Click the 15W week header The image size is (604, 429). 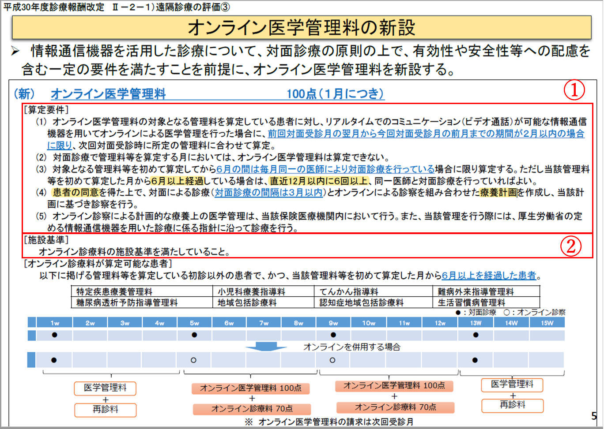pyautogui.click(x=547, y=323)
